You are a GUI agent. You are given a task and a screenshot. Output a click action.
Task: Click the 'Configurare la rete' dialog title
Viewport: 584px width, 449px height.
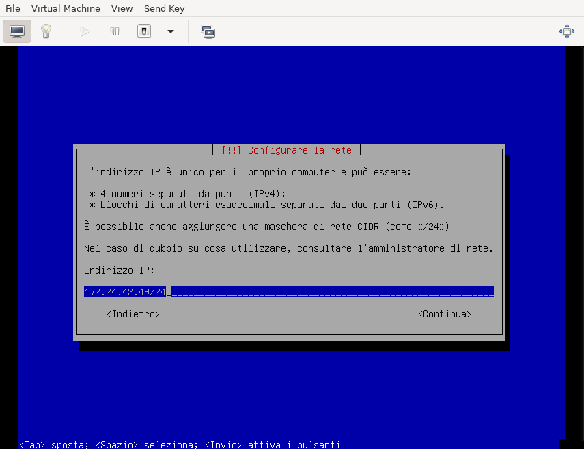(287, 150)
